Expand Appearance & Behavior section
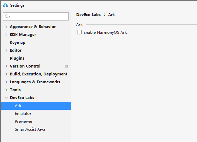This screenshot has height=142, width=197. 6,27
